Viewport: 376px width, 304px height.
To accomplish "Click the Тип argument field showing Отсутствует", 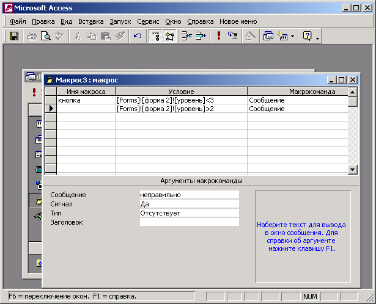I will (189, 213).
